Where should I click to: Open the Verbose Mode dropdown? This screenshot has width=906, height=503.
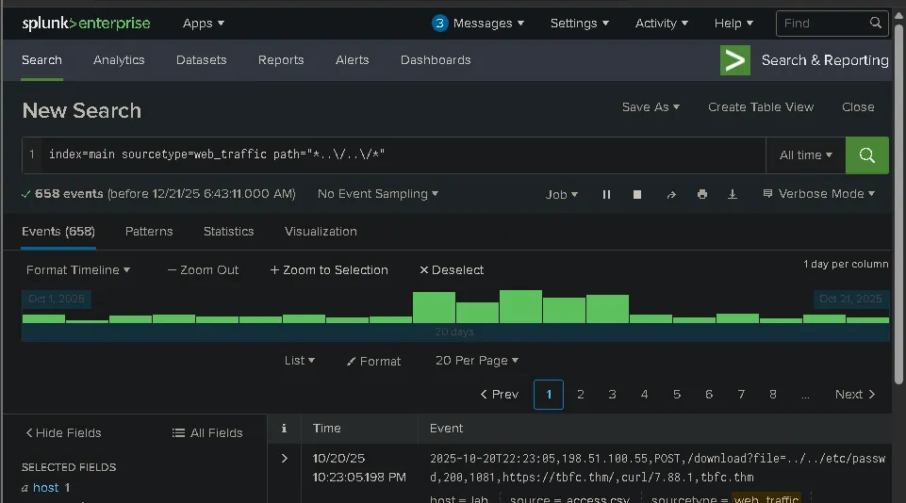pos(818,194)
